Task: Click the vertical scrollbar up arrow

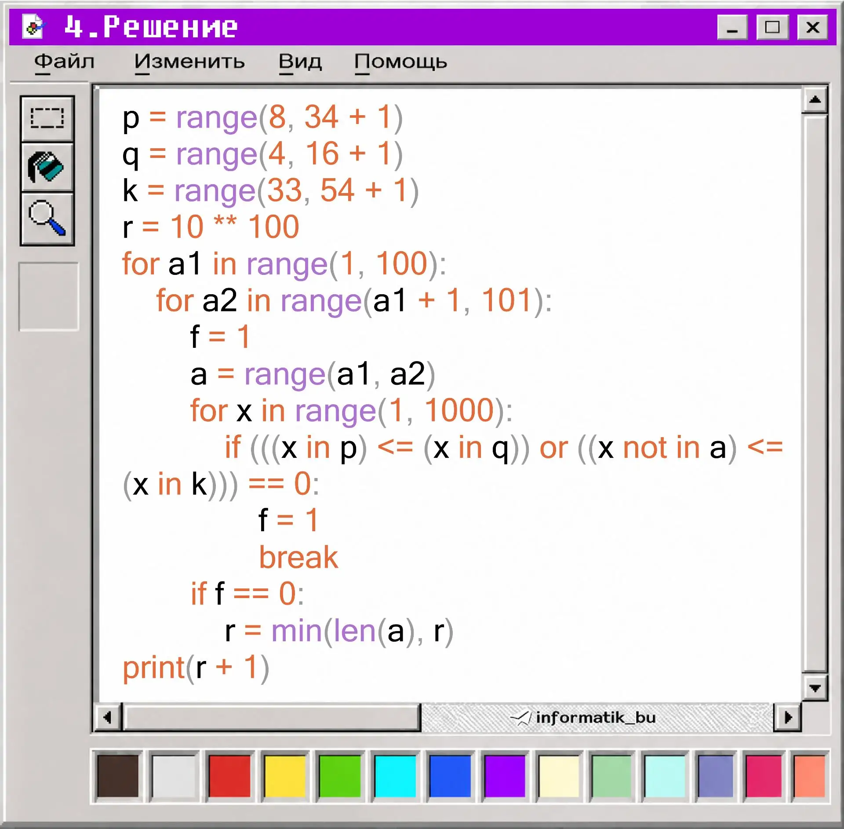Action: (x=815, y=100)
